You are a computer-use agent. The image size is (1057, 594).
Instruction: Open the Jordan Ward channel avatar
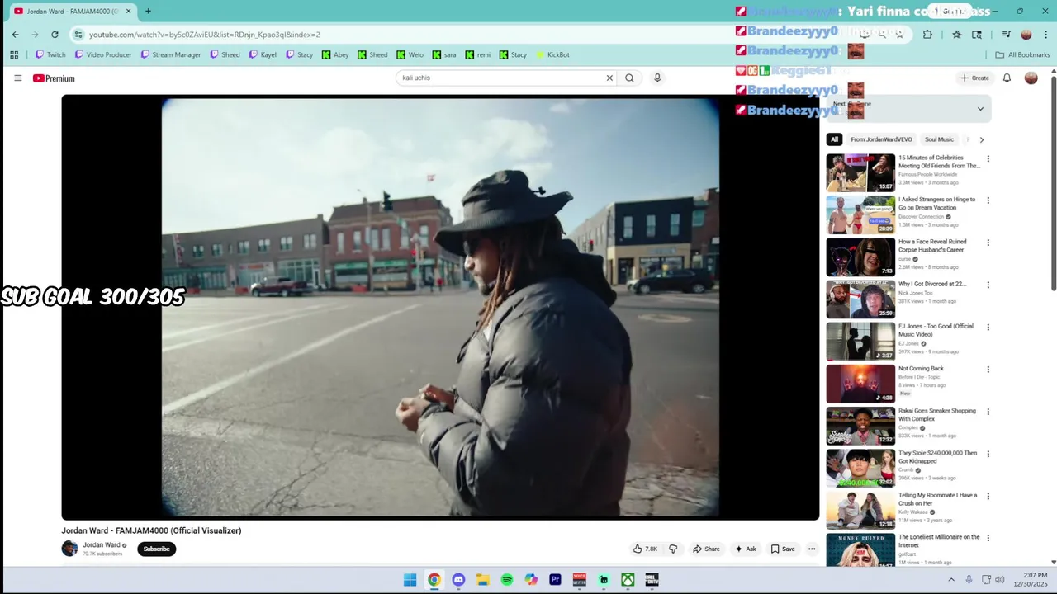[x=69, y=549]
